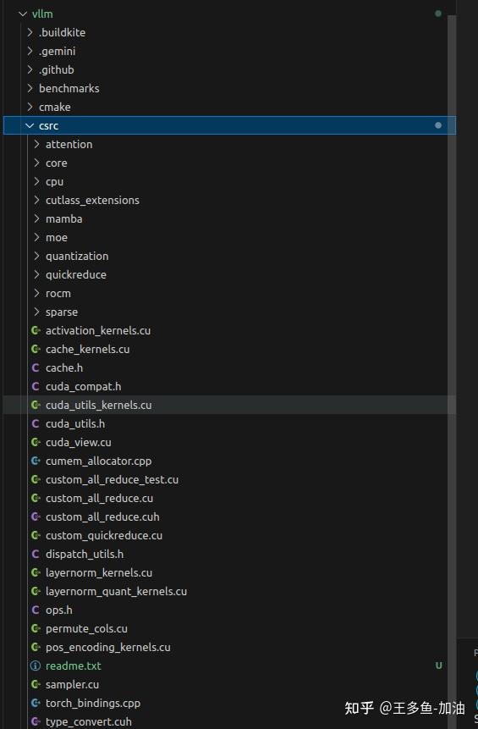This screenshot has height=729, width=478.
Task: Expand the .github folder chevron
Action: 30,69
